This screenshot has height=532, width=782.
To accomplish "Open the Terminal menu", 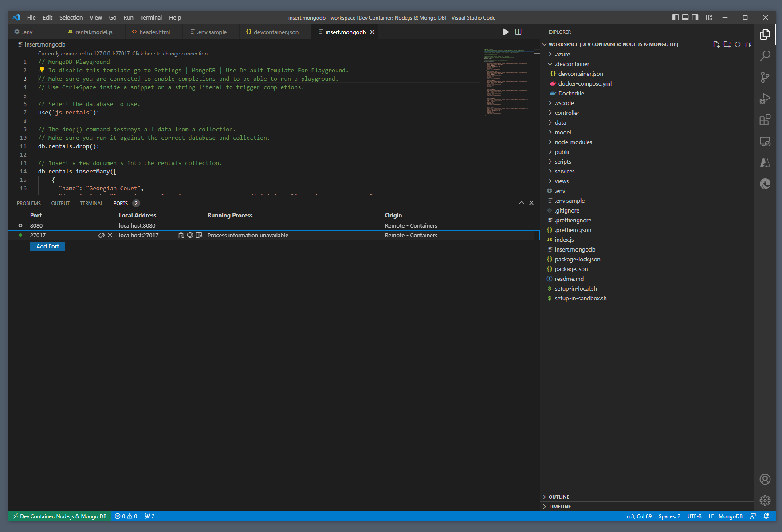I will [x=151, y=17].
